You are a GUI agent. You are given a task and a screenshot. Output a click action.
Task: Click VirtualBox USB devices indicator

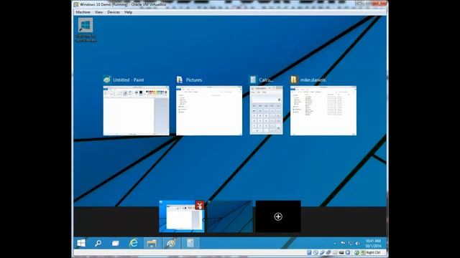[x=322, y=252]
